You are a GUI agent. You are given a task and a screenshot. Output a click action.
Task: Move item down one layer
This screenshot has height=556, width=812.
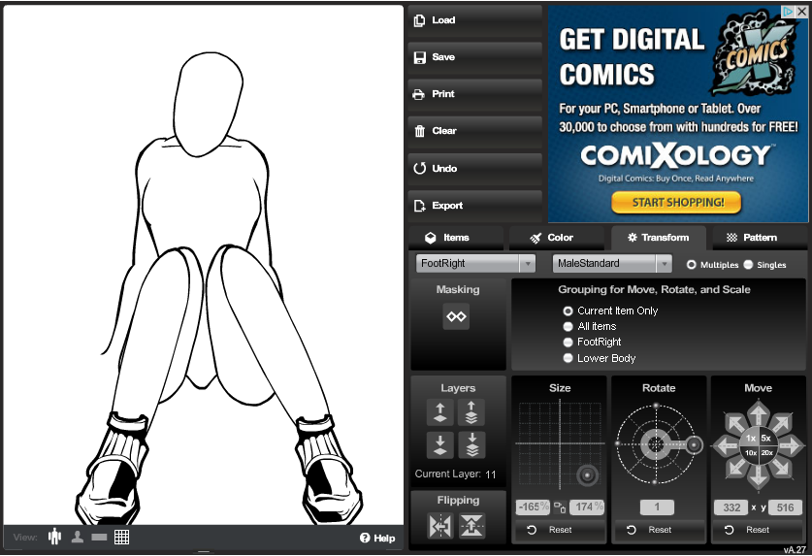tap(440, 444)
